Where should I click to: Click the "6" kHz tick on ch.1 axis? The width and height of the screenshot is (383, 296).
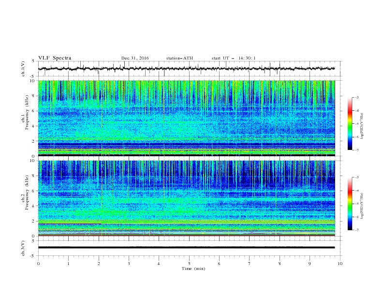[34, 111]
